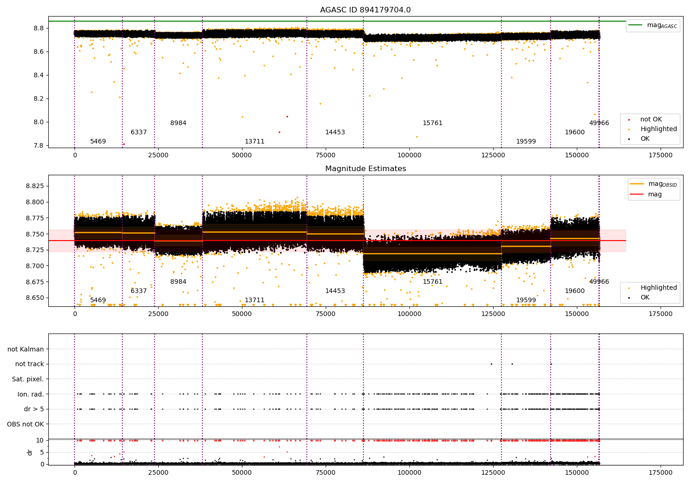Click the 'Magnitude Estimates' subplot title

click(x=365, y=169)
